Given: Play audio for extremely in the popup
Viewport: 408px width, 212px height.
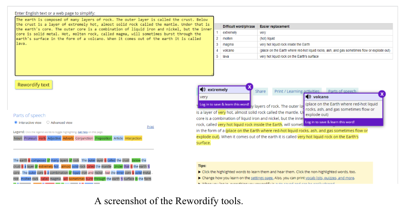Looking at the screenshot, I should point(203,90).
